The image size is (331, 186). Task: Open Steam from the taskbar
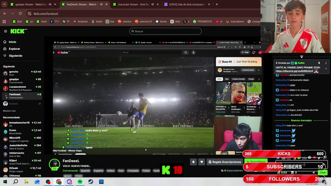(91, 182)
